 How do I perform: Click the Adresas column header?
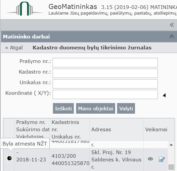[x=116, y=130]
